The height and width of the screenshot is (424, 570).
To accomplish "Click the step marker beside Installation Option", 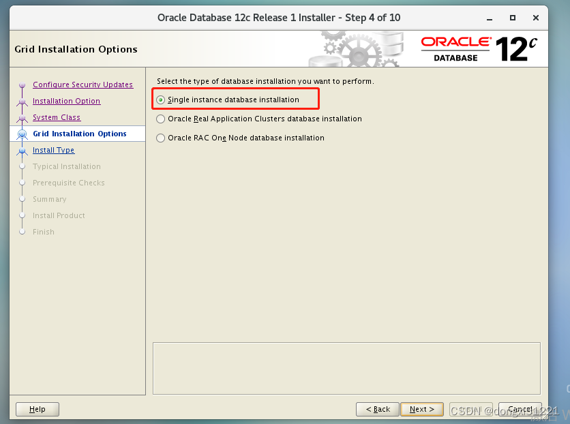I will tap(22, 101).
